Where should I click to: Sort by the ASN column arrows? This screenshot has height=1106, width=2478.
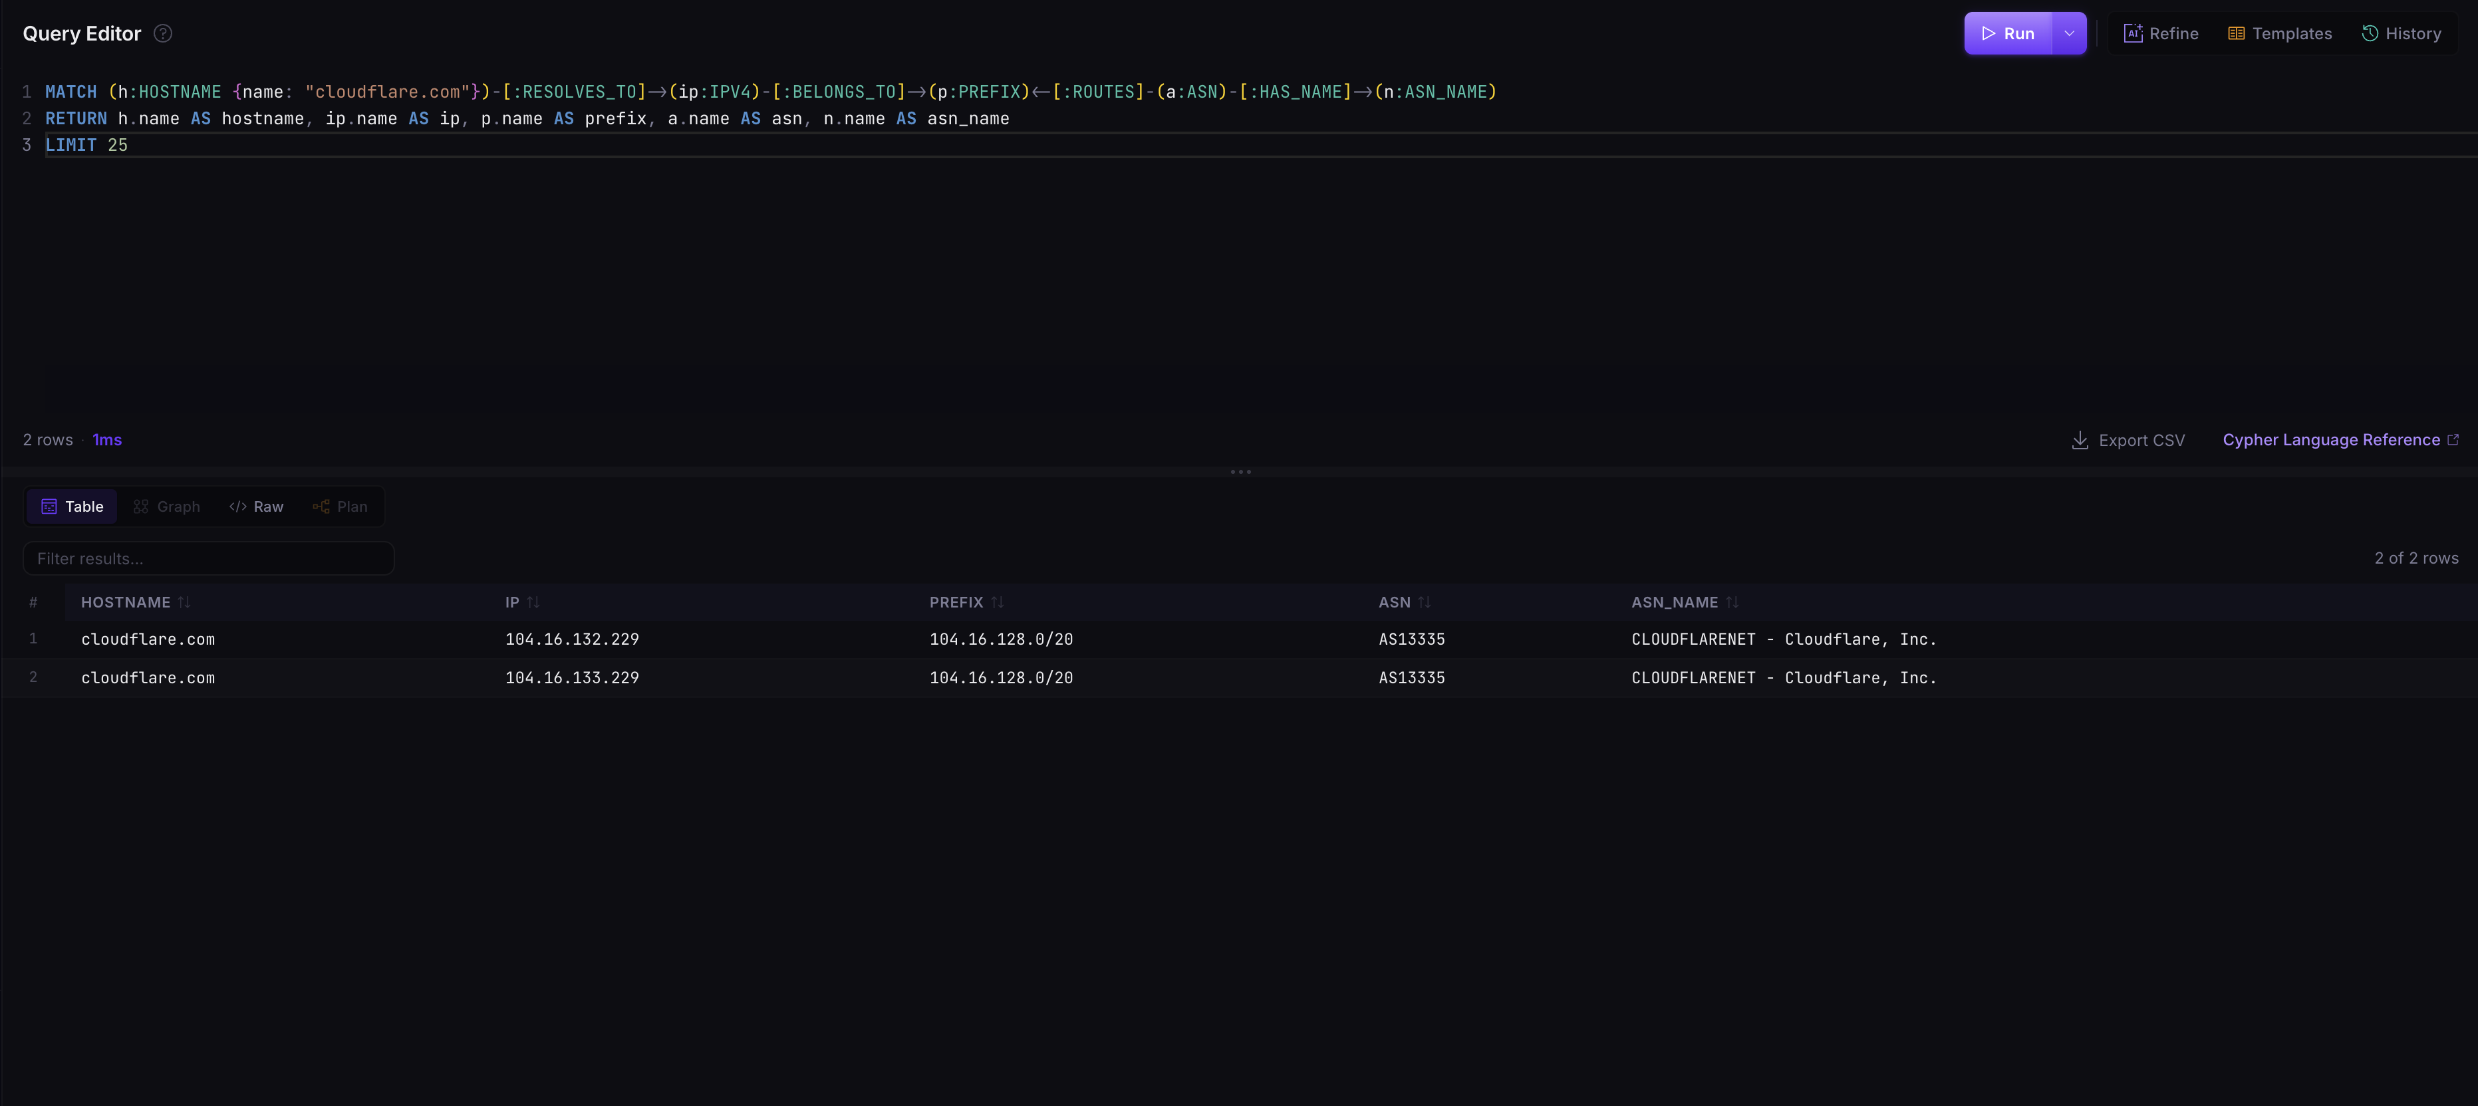[x=1425, y=602]
